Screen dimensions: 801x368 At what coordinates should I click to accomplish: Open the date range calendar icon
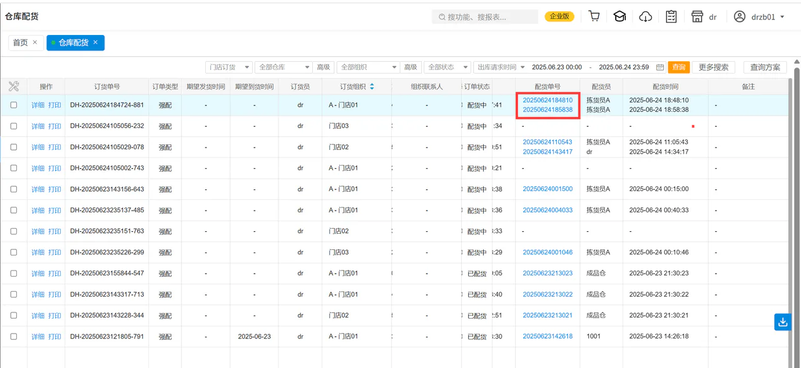tap(660, 67)
